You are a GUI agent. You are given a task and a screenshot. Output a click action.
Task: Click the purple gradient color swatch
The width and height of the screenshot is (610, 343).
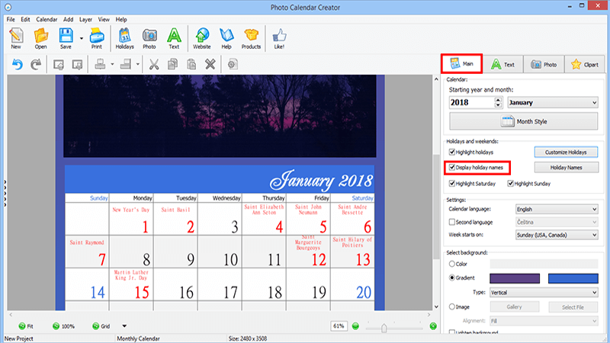tap(514, 278)
